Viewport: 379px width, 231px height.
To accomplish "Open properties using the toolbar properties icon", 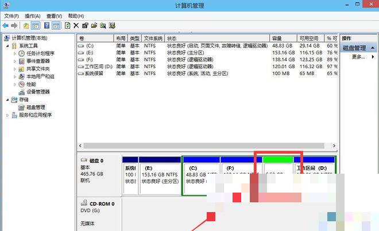I will click(85, 25).
